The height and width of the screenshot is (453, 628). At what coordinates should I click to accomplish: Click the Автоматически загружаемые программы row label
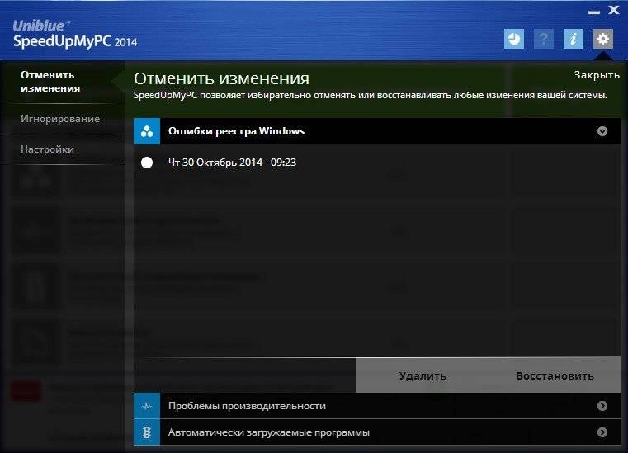pyautogui.click(x=269, y=432)
